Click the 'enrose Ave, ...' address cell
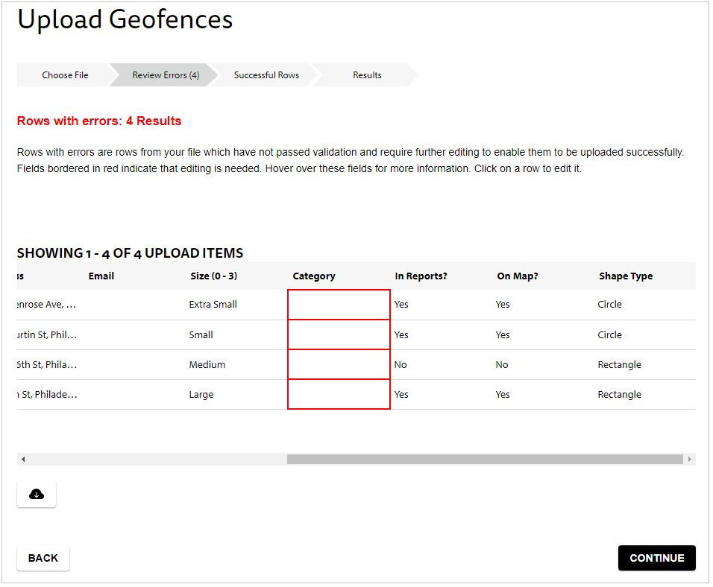713x587 pixels. click(x=46, y=305)
